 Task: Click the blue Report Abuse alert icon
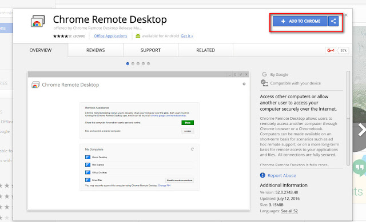coord(262,175)
